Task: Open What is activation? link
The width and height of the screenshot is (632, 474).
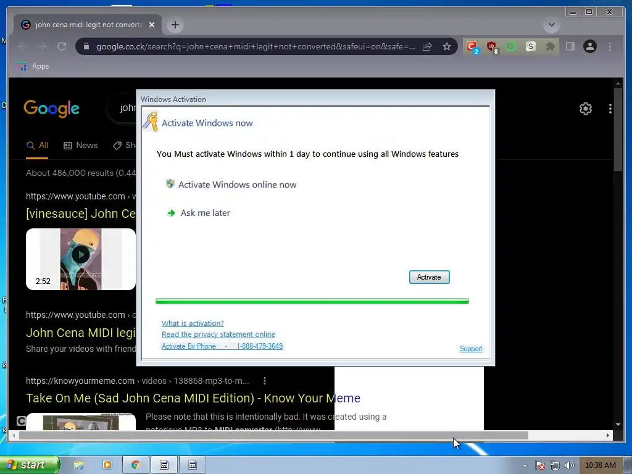Action: (193, 323)
